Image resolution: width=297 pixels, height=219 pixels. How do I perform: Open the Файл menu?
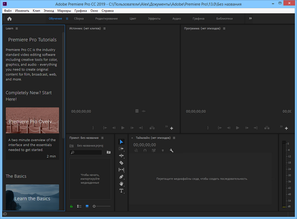tap(8, 10)
